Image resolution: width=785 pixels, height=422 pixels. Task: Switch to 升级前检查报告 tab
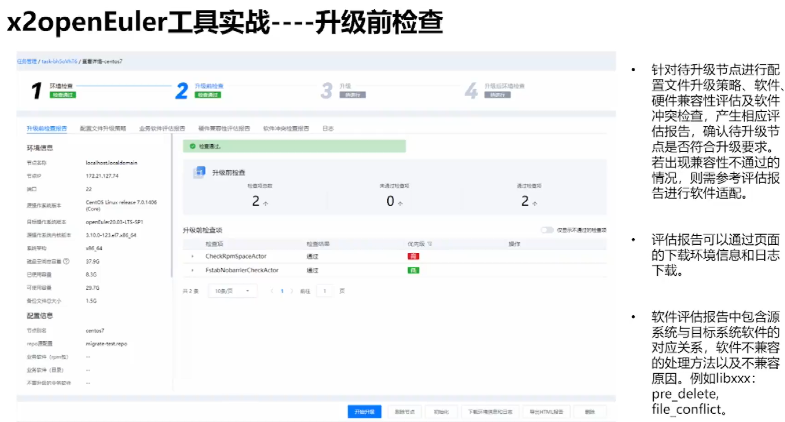[47, 128]
